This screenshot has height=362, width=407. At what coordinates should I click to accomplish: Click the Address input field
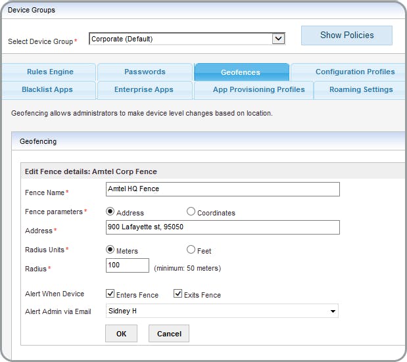[222, 227]
